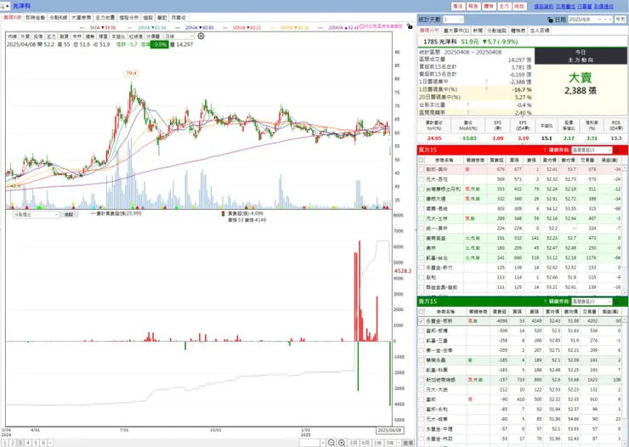This screenshot has height=447, width=629.
Task: Click the search magnifier icon at top-left
Action: coord(3,6)
